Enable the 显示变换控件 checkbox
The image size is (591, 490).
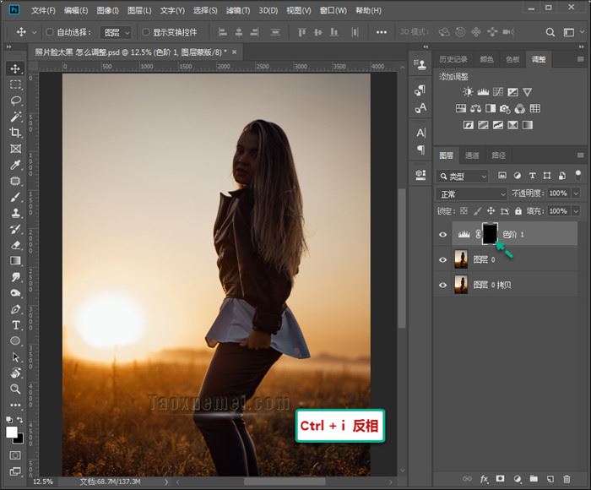(x=146, y=32)
